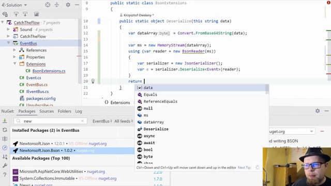Open the Solution view dropdown

[14, 5]
